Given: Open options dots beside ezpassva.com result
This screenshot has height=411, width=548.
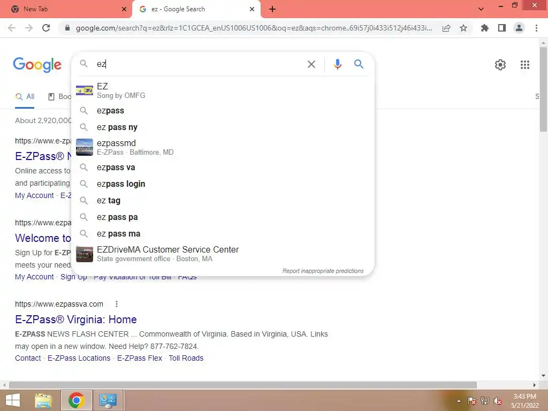Looking at the screenshot, I should tap(116, 304).
